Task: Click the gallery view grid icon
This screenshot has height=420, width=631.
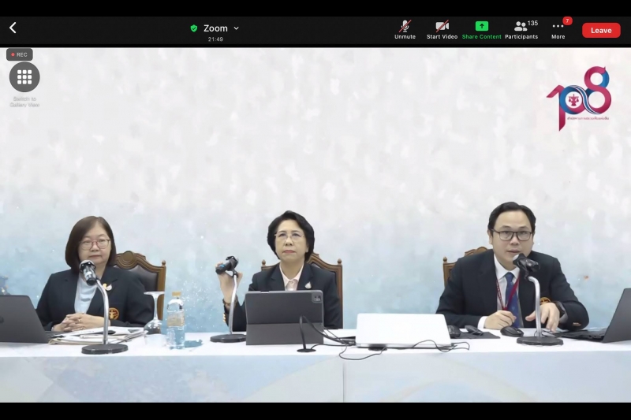Action: click(x=24, y=76)
